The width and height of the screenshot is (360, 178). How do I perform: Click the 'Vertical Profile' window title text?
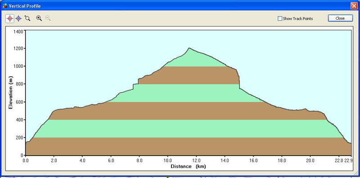[25, 6]
